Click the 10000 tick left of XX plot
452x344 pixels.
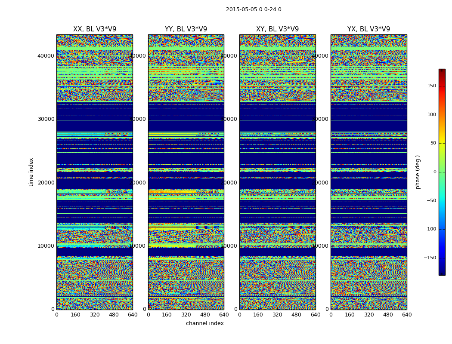46,246
